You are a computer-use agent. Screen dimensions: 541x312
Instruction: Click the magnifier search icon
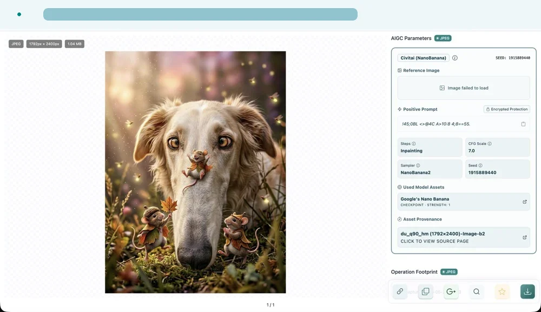click(477, 291)
